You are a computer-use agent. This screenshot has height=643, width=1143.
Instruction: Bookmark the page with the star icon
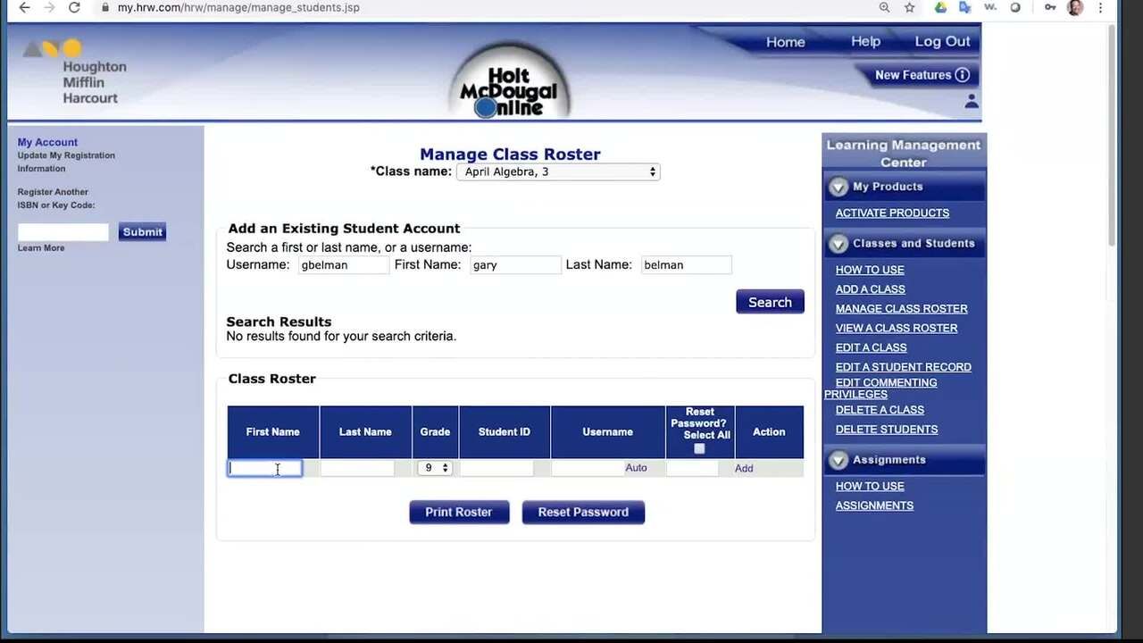[x=909, y=7]
